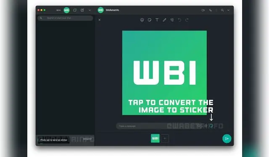Select the WBI image thumbnail
This screenshot has width=269, height=157.
155,138
